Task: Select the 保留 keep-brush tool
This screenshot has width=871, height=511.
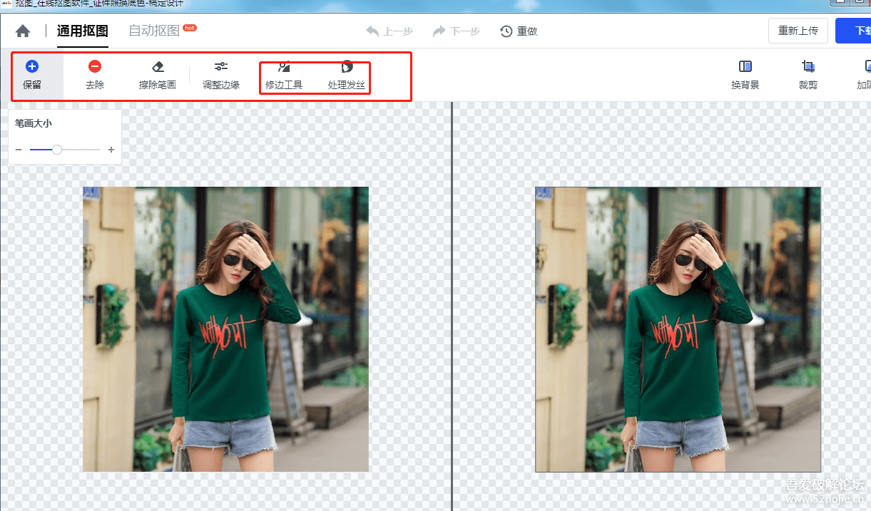Action: pyautogui.click(x=32, y=75)
